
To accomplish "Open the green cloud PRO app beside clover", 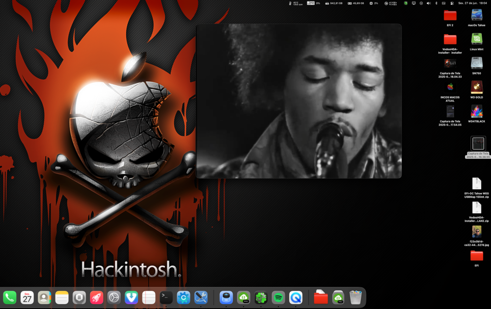I will (244, 297).
